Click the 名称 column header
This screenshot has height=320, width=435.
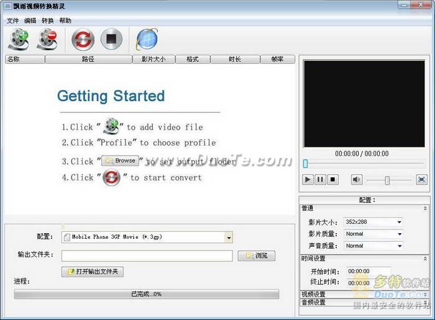(x=25, y=60)
